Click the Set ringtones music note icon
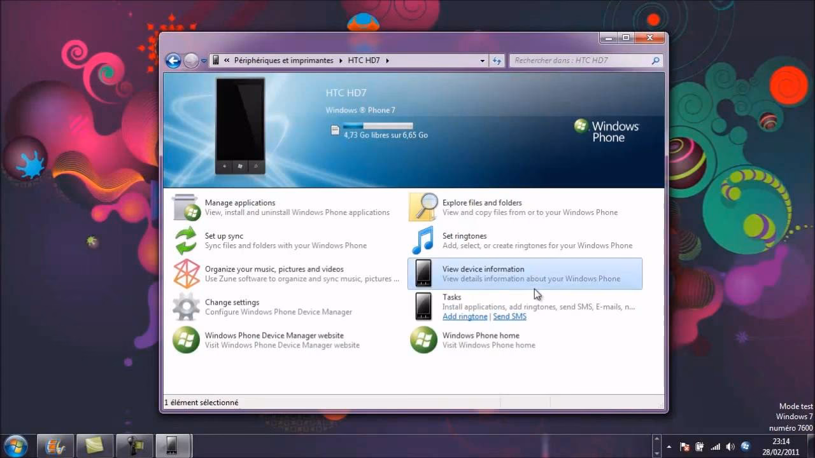This screenshot has width=815, height=458. point(423,241)
